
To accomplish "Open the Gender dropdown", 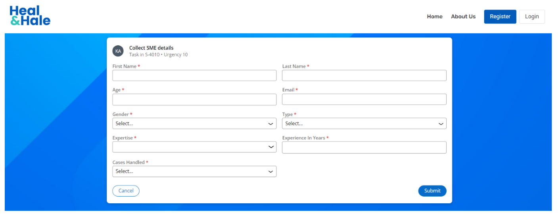I will click(194, 123).
